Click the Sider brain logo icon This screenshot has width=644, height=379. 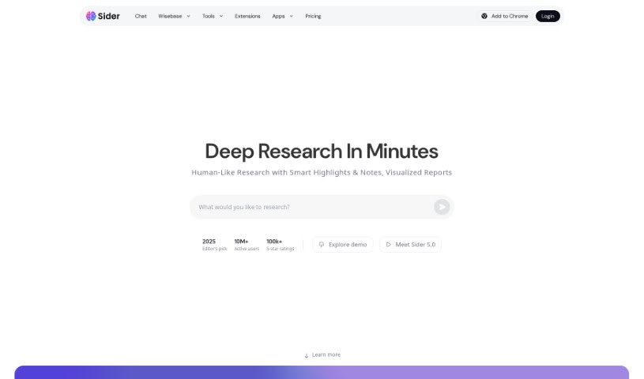click(x=91, y=16)
